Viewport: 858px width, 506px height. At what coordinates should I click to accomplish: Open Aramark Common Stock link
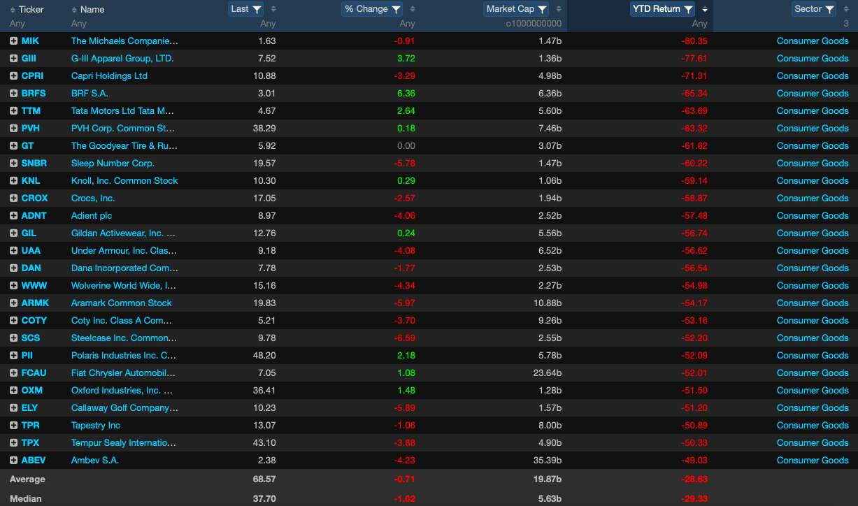pos(121,303)
